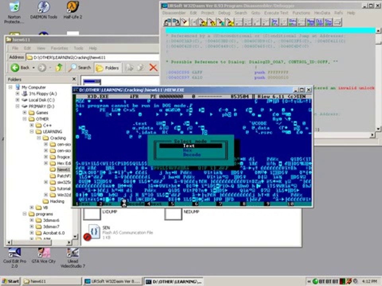The width and height of the screenshot is (382, 286).
Task: Click the Hex Data toolbar icon in W32Dasm
Action: point(292,22)
